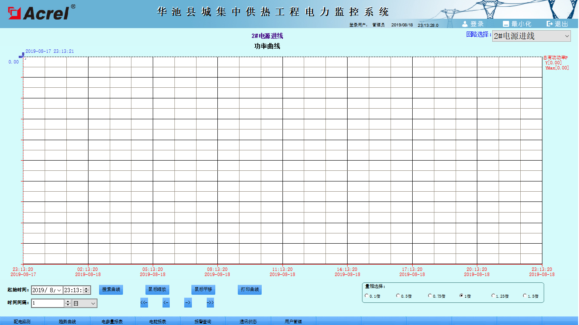Click the blue cursor marker atop chart
Viewport: 579px width, 325px height.
[22, 55]
